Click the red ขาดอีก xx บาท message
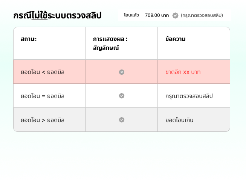 tap(183, 72)
